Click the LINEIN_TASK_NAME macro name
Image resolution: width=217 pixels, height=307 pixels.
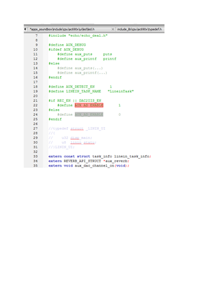pos(83,91)
